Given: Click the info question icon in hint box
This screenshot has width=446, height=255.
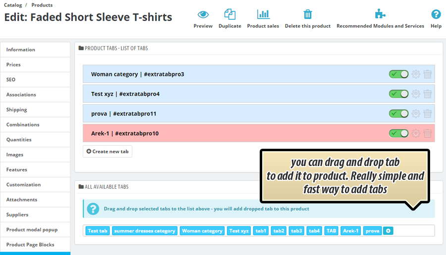Looking at the screenshot, I should point(93,209).
